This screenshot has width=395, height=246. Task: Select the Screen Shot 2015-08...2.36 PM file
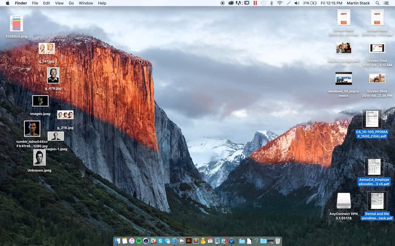click(x=377, y=78)
